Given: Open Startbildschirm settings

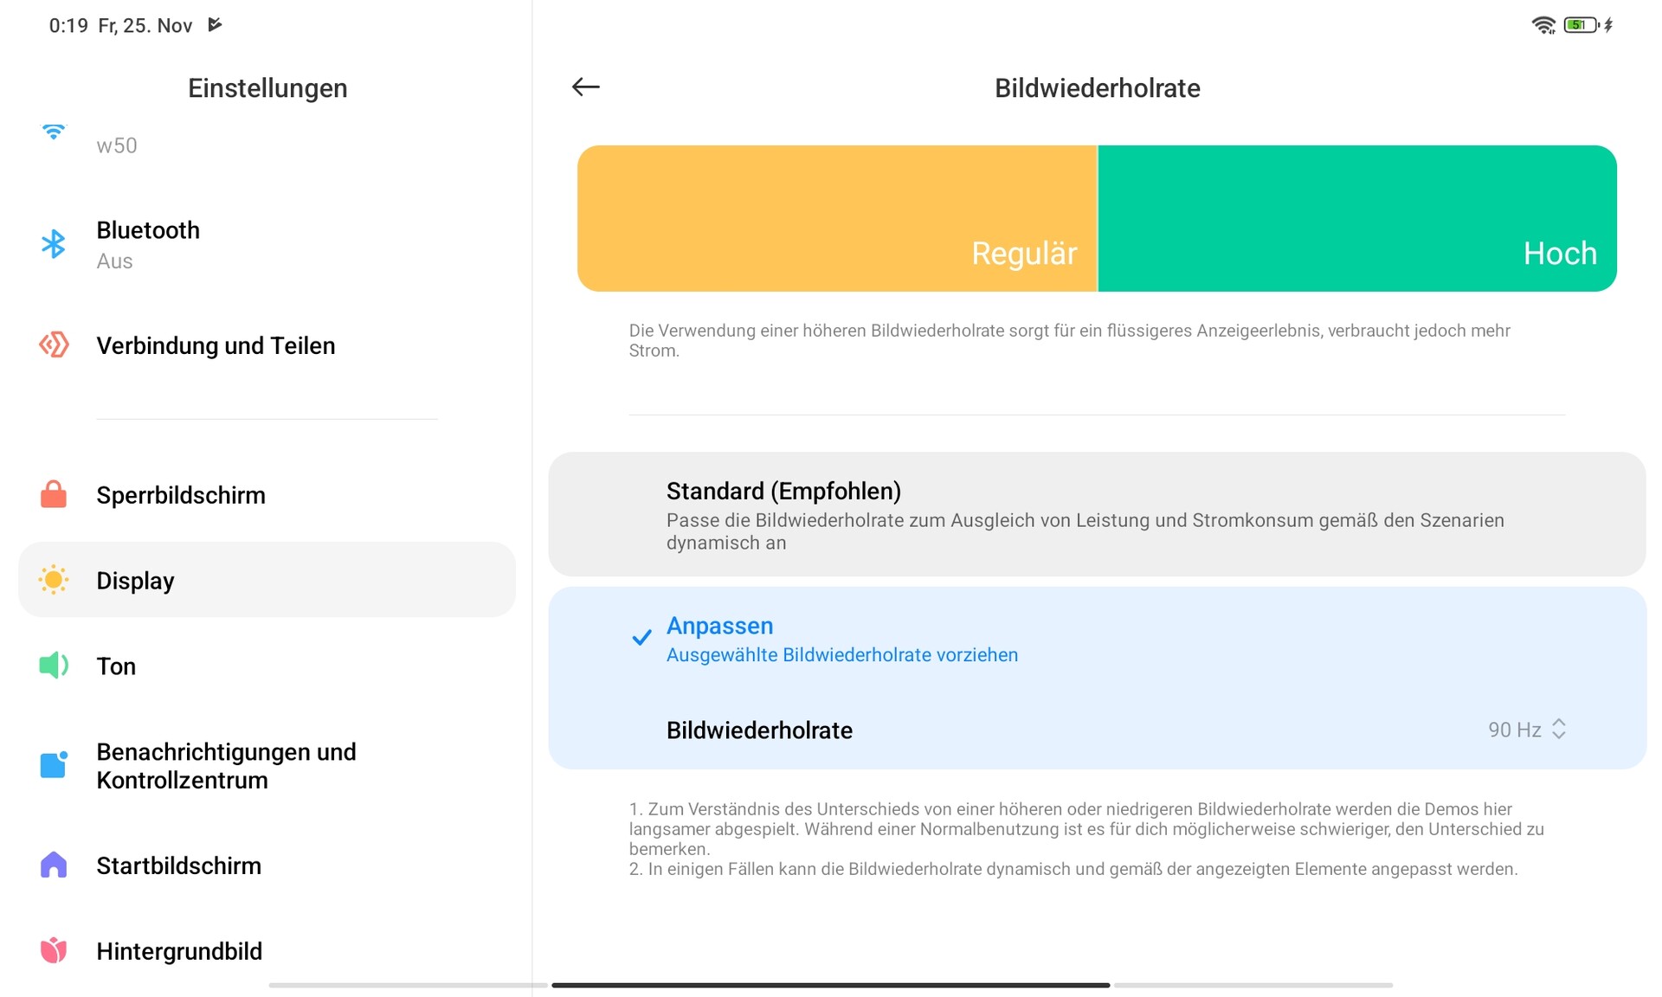Looking at the screenshot, I should coord(179,865).
